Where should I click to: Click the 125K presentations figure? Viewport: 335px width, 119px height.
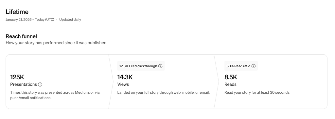[x=17, y=77]
